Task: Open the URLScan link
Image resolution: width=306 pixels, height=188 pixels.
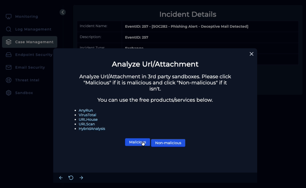Action: [x=86, y=124]
